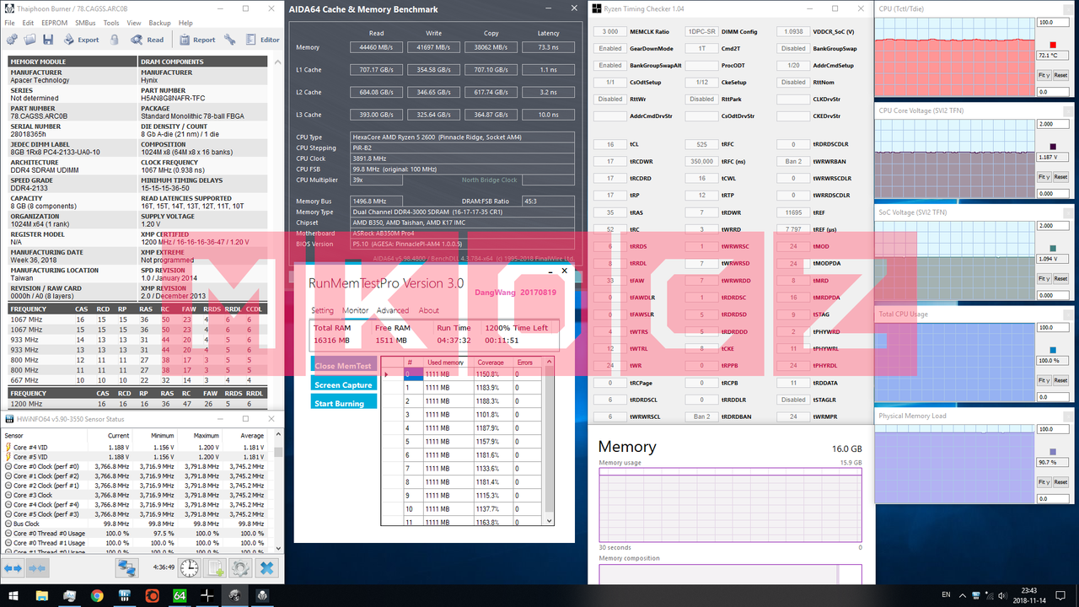The width and height of the screenshot is (1079, 607).
Task: Click the floppy disk save icon
Action: tap(48, 39)
